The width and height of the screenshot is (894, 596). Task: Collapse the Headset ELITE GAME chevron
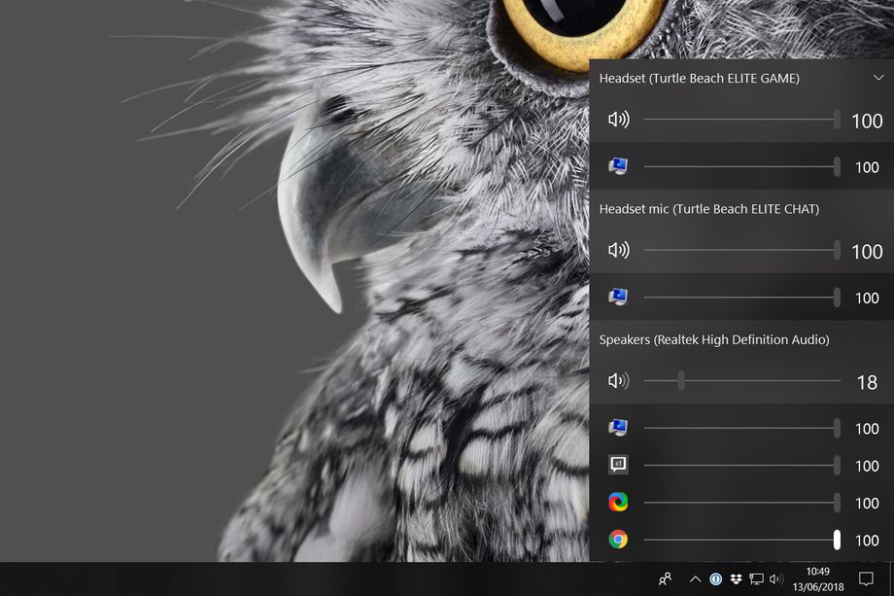[x=878, y=78]
